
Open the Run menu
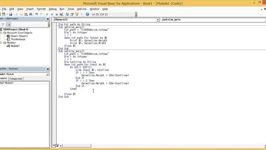(x=62, y=9)
